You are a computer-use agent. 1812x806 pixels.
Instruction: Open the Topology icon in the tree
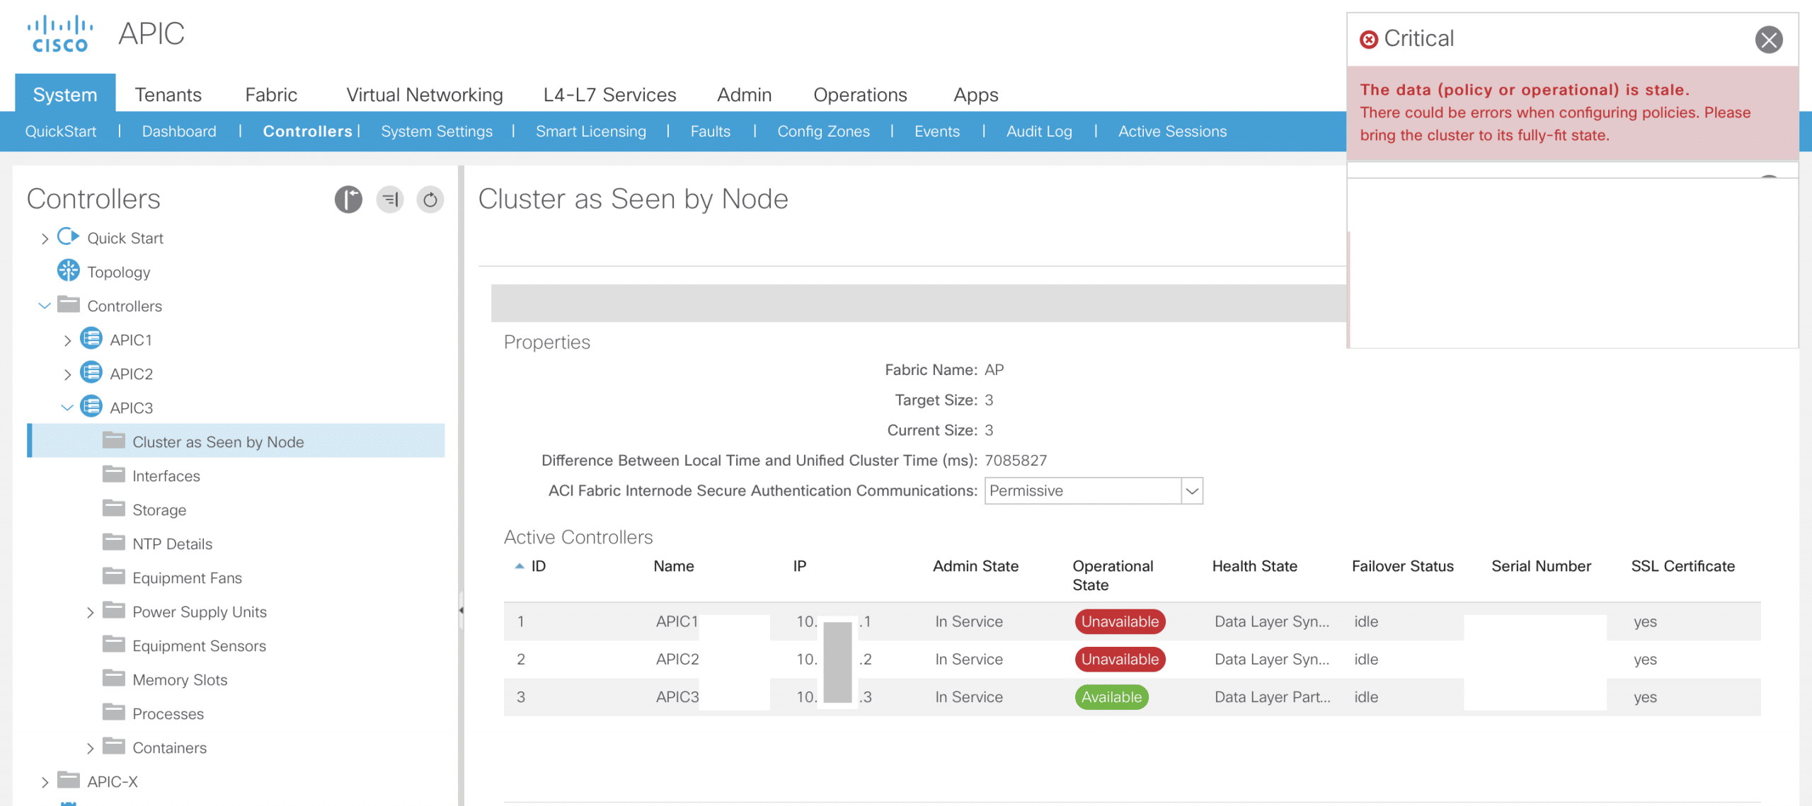[x=69, y=271]
